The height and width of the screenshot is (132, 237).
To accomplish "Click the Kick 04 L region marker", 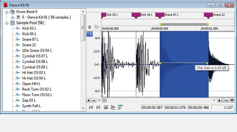I will pos(136,15).
